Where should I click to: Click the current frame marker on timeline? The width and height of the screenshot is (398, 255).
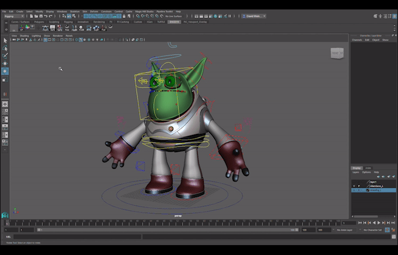click(x=7, y=223)
